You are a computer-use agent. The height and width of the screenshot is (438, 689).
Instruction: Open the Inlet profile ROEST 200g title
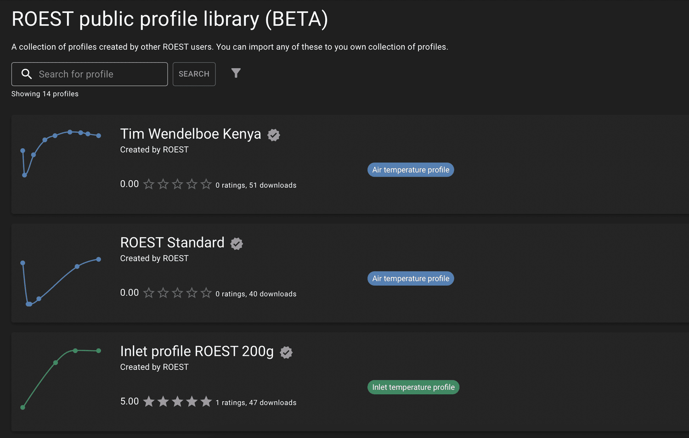point(197,351)
